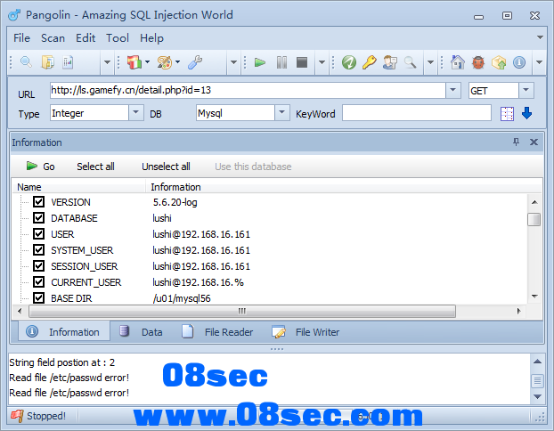Viewport: 554px width, 431px height.
Task: Uncheck the DATABASE checkbox
Action: coord(38,217)
